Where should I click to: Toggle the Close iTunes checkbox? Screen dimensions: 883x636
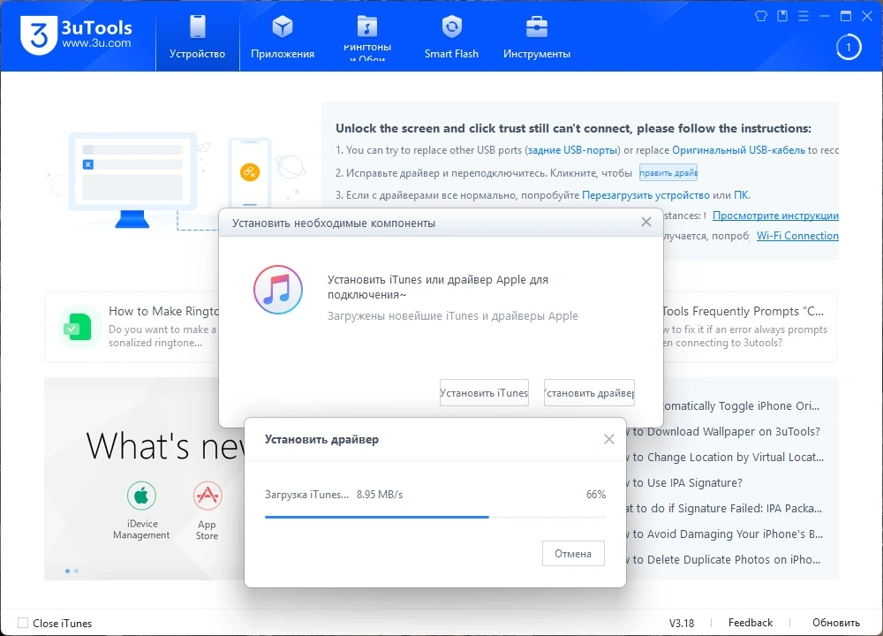pos(23,623)
